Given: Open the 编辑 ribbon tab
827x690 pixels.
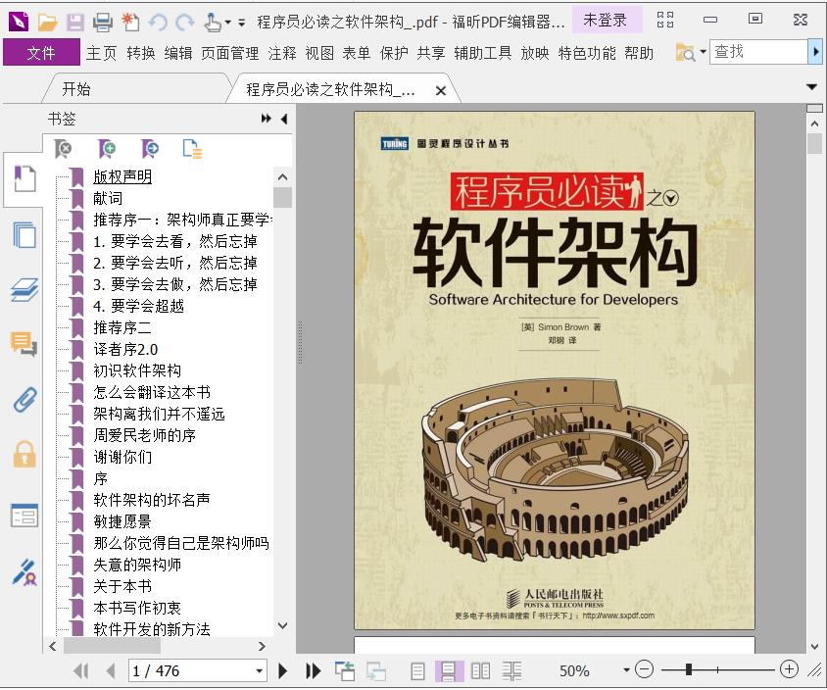Looking at the screenshot, I should pyautogui.click(x=178, y=53).
